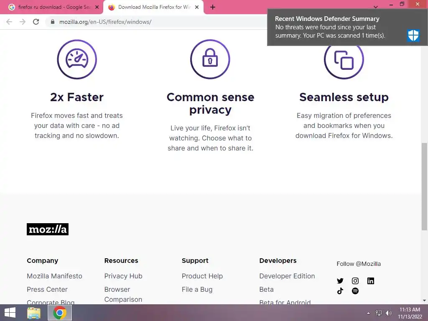Open the Press Center link
The height and width of the screenshot is (321, 428).
(x=47, y=289)
